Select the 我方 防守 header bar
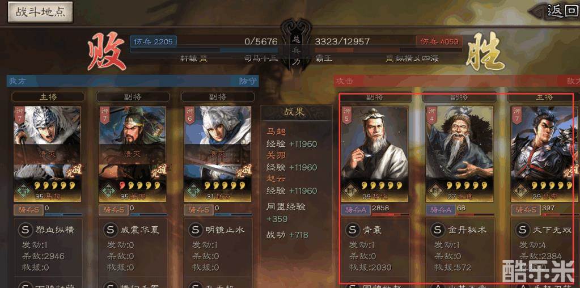The width and height of the screenshot is (580, 288). click(x=133, y=81)
